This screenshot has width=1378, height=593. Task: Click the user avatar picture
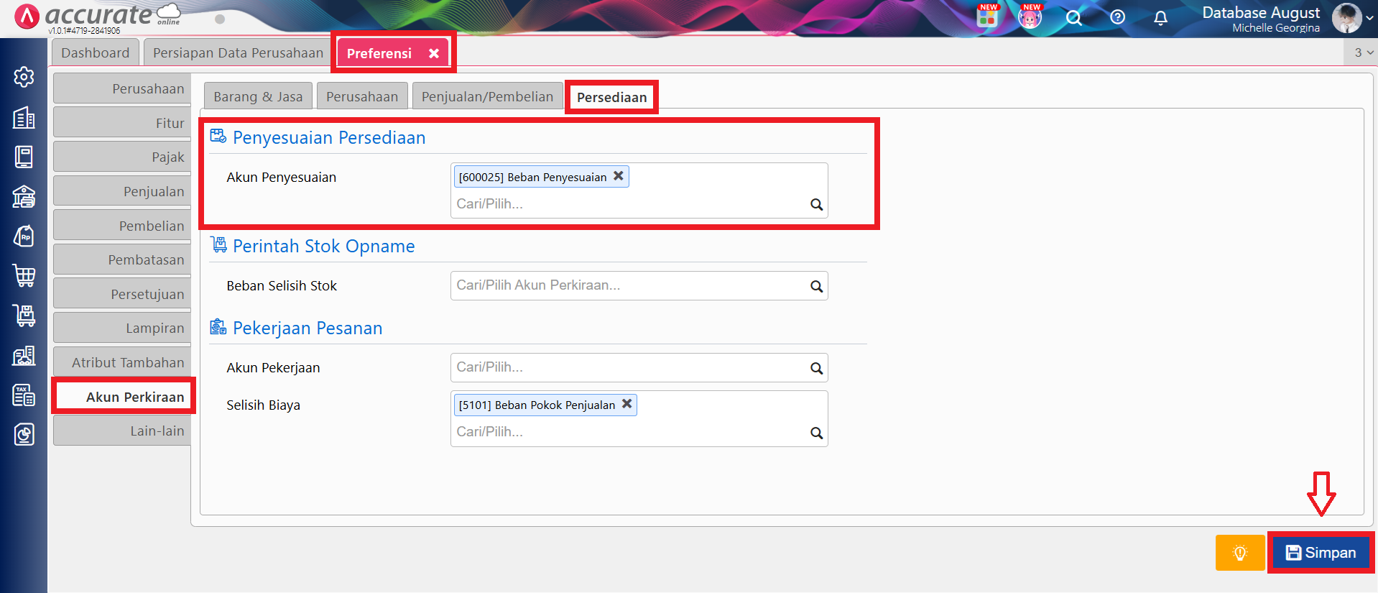click(x=1346, y=18)
